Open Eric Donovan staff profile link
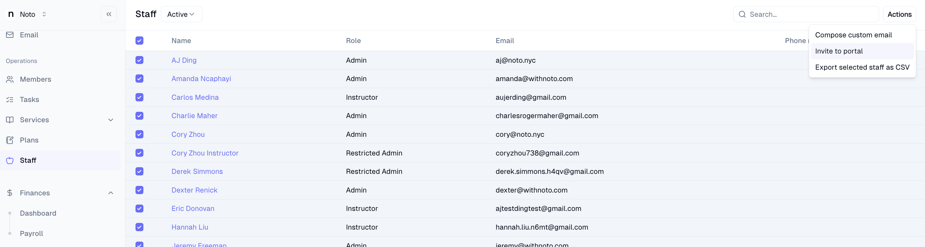This screenshot has width=925, height=247. point(193,209)
